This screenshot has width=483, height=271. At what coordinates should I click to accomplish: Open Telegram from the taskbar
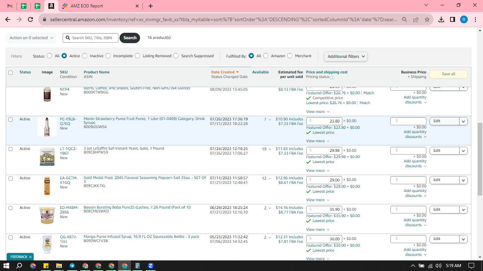point(72,266)
